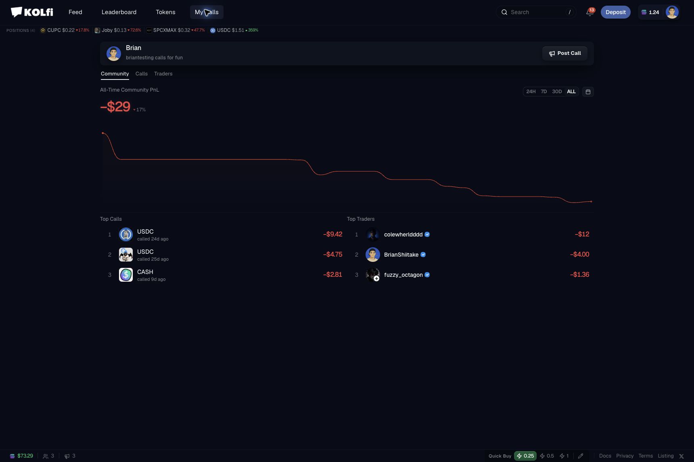Open the Listing link
This screenshot has height=462, width=694.
tap(666, 456)
